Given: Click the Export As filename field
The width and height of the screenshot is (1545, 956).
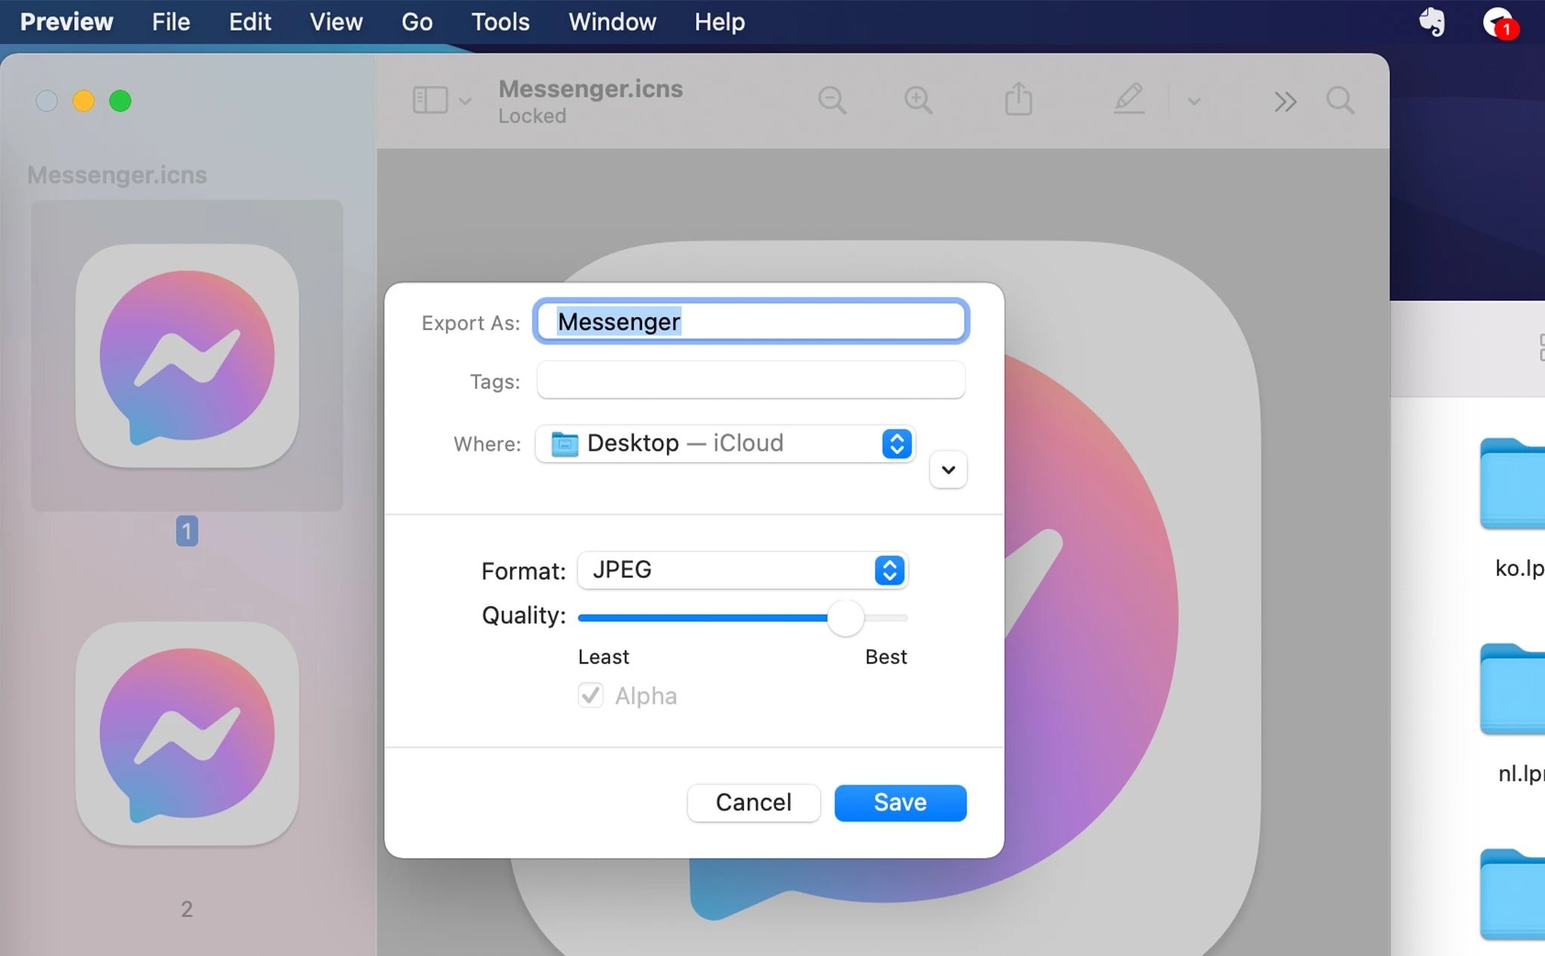Looking at the screenshot, I should pyautogui.click(x=751, y=321).
